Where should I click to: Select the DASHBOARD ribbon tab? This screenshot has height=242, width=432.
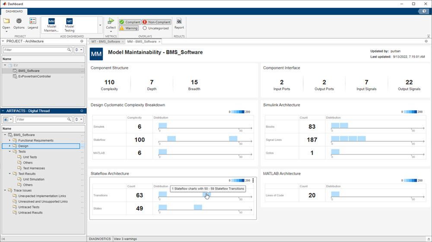click(x=14, y=12)
